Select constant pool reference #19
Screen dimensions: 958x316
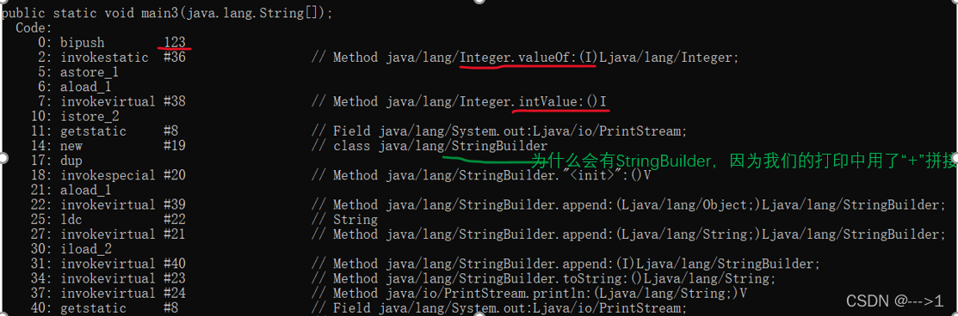click(174, 146)
